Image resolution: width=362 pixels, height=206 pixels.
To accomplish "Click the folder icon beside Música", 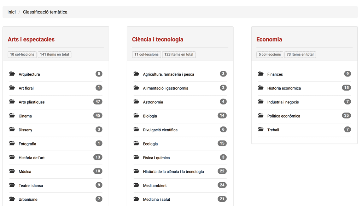I will coord(12,171).
